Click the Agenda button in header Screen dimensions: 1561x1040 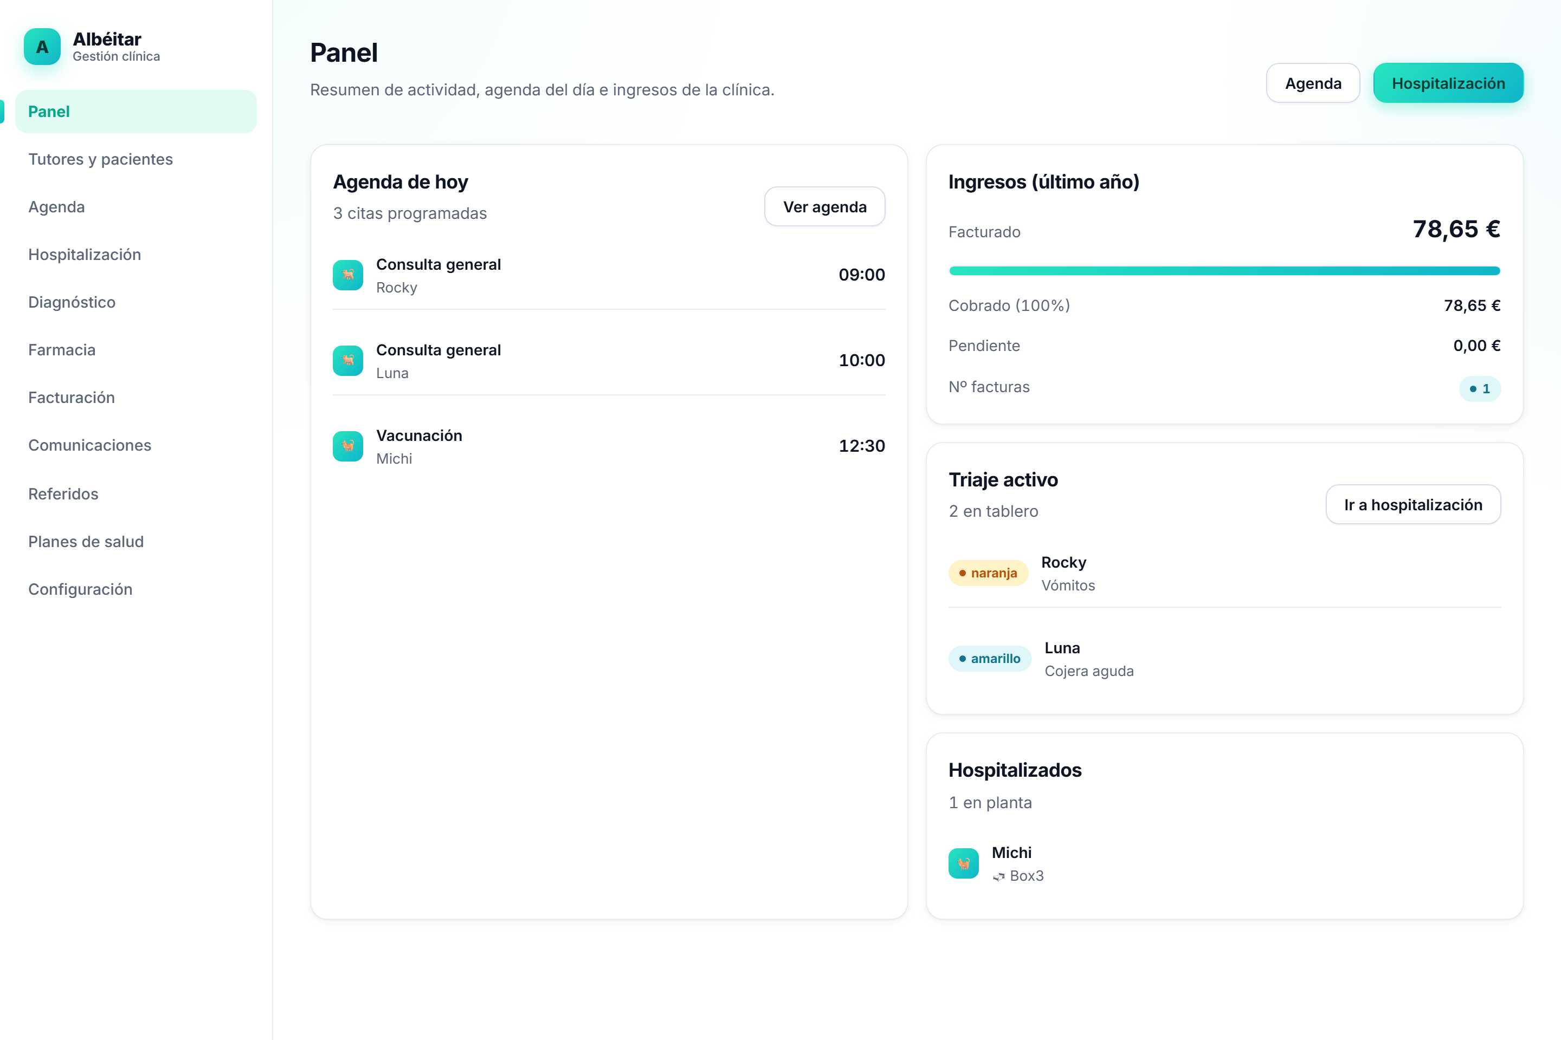tap(1313, 83)
